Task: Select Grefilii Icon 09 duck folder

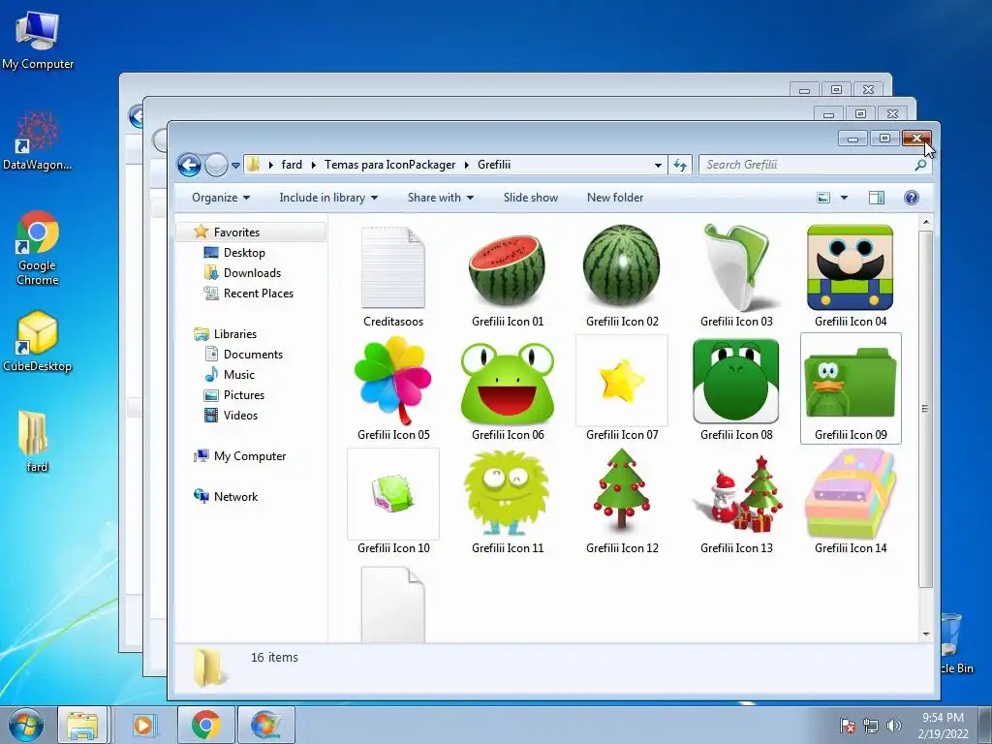Action: pyautogui.click(x=851, y=389)
